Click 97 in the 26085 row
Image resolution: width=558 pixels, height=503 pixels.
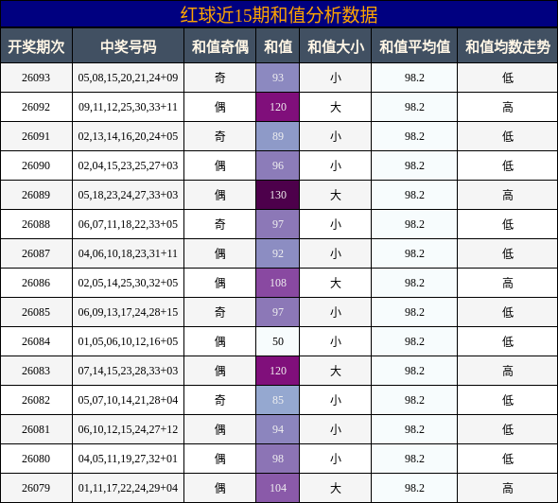277,312
